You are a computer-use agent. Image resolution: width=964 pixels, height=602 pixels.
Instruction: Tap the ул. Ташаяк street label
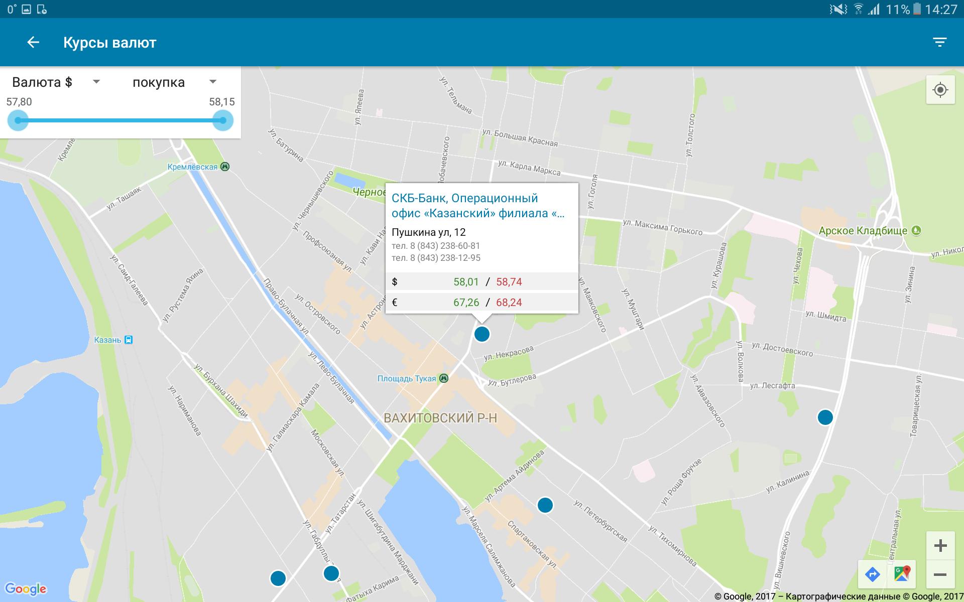[x=125, y=198]
